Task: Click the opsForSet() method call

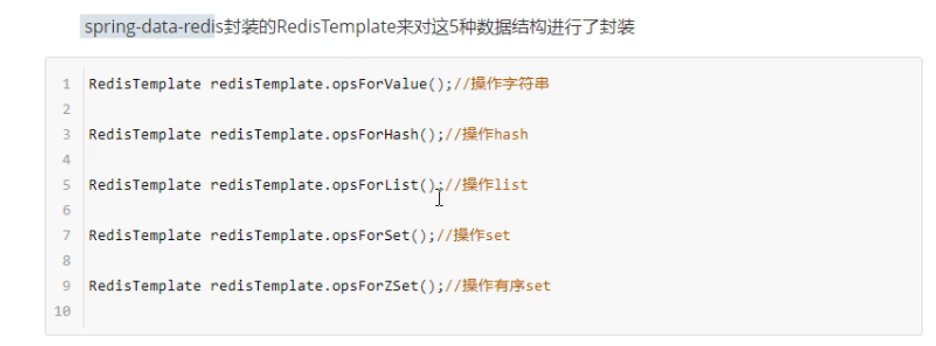Action: tap(380, 236)
